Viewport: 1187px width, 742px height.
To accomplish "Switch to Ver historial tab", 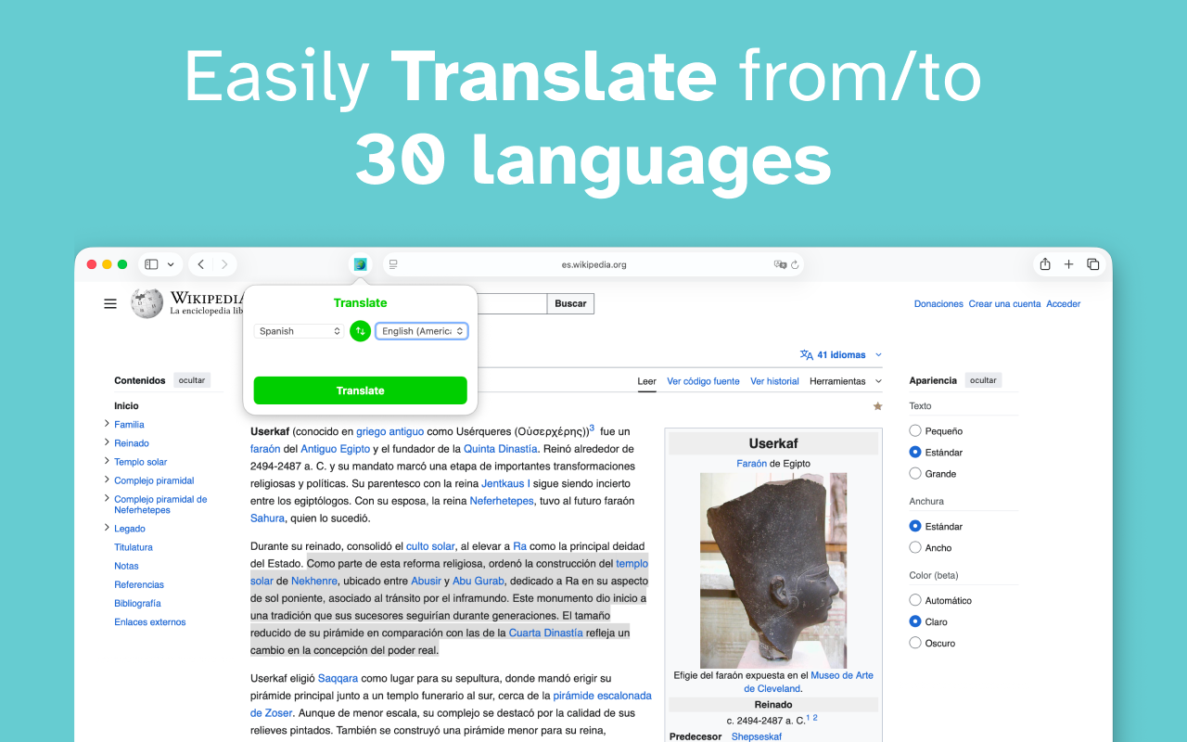I will click(774, 381).
